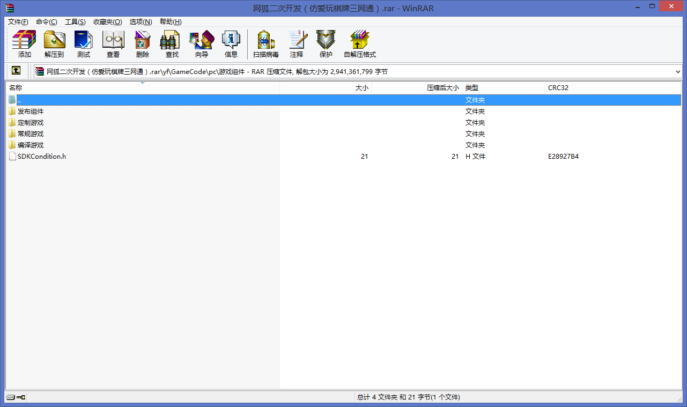Start 扫描病毒 (Virus Scan)

click(x=265, y=44)
